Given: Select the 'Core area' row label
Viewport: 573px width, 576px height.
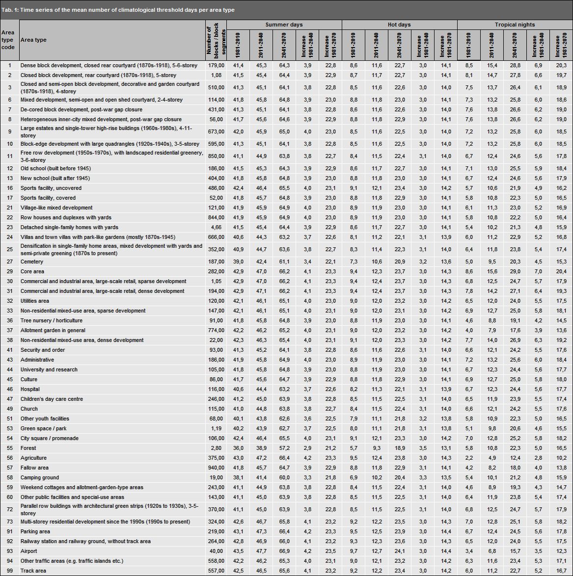Looking at the screenshot, I should pyautogui.click(x=32, y=271).
